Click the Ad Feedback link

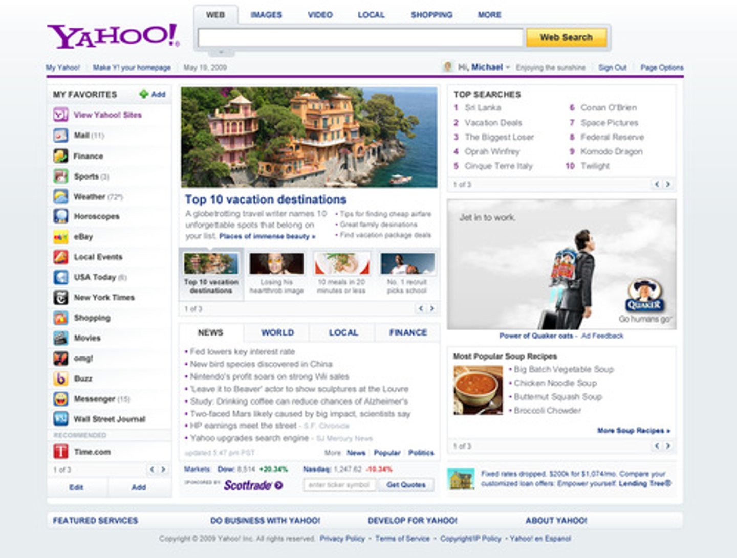point(602,336)
